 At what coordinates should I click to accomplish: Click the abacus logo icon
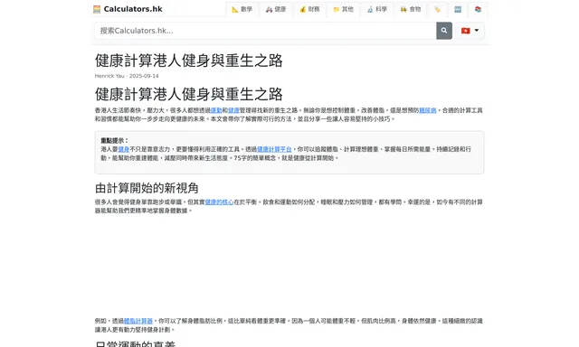click(97, 9)
